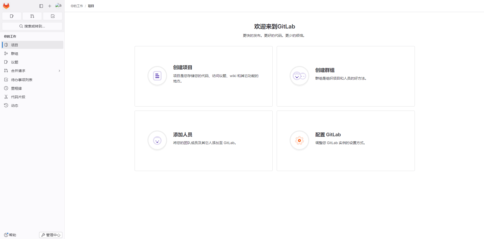
Task: Open 代码片段 in the sidebar
Action: click(x=32, y=97)
